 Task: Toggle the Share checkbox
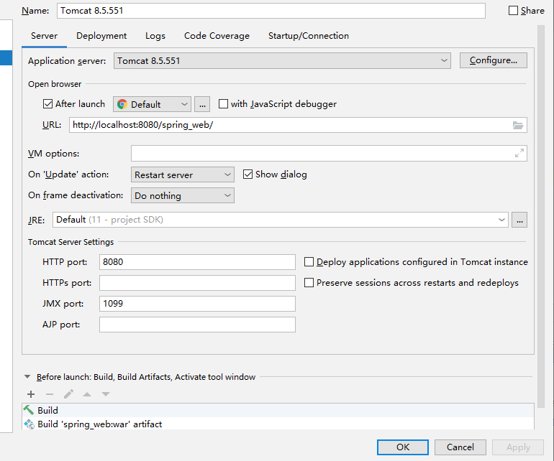click(x=513, y=11)
